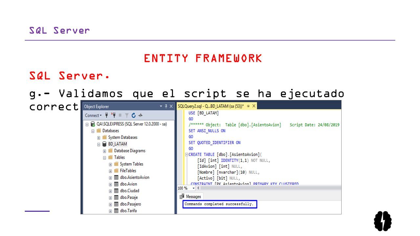Viewport: 420px width, 236px height.
Task: Collapse the Tables node
Action: (105, 157)
